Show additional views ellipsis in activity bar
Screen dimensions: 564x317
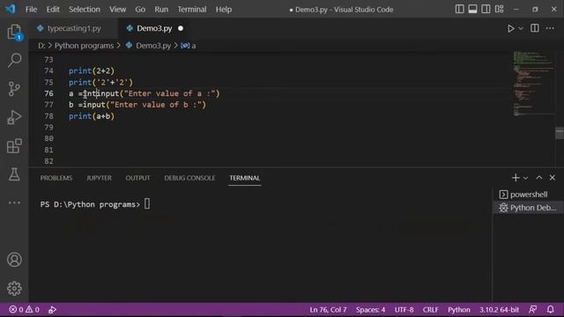pos(14,203)
